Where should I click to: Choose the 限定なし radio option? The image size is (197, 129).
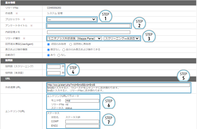(x=48, y=49)
